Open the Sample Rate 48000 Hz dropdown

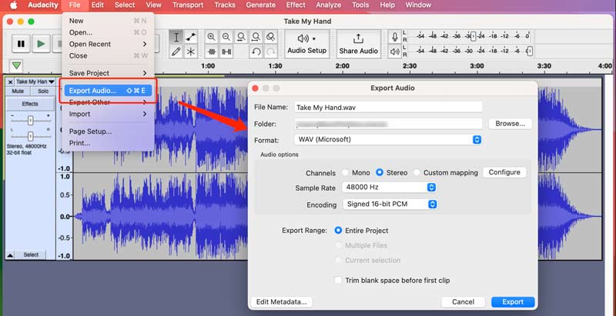(x=389, y=188)
